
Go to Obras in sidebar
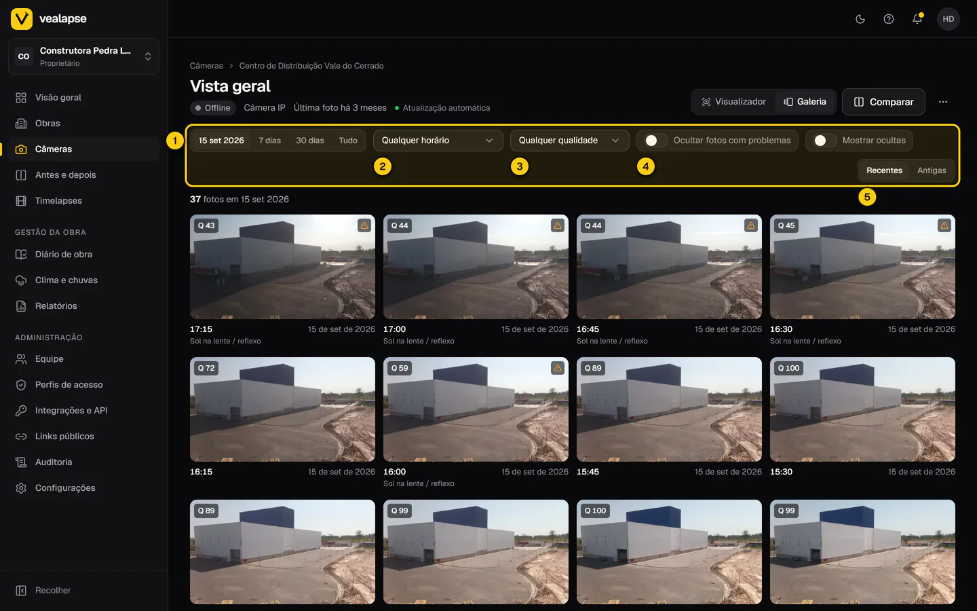point(83,124)
